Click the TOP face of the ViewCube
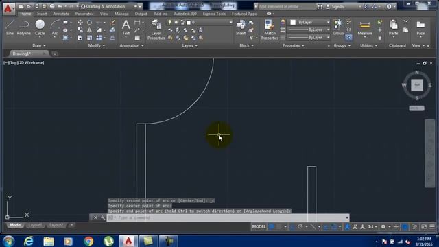The width and height of the screenshot is (439, 247). click(x=417, y=85)
